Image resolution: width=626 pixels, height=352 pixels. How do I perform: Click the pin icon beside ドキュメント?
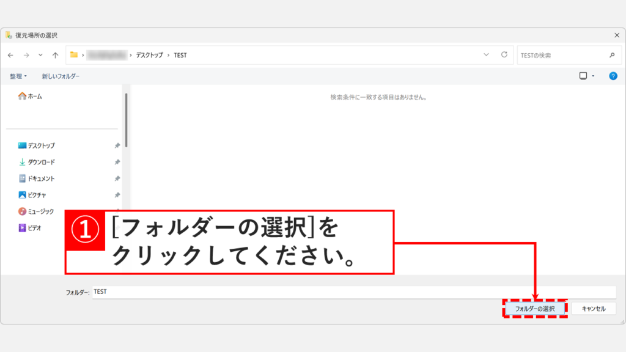coord(117,178)
